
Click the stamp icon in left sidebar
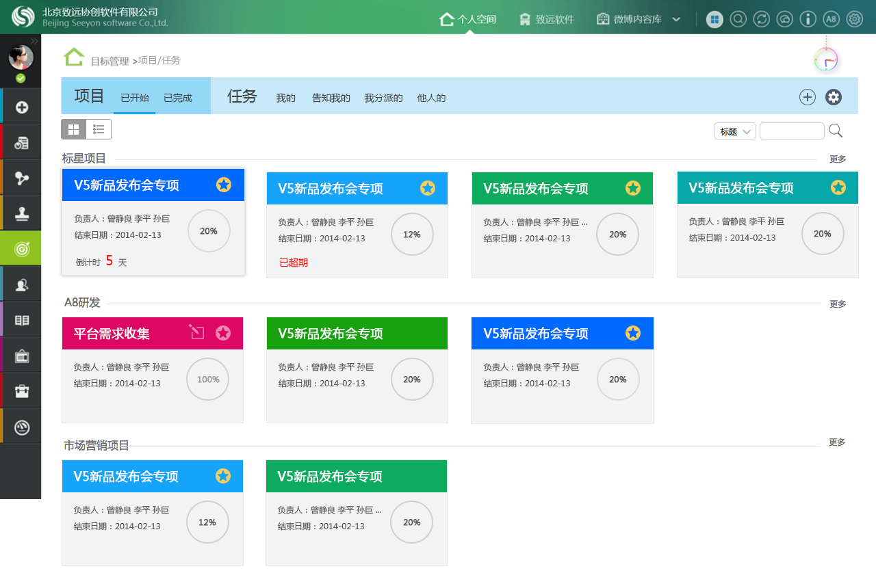coord(21,213)
